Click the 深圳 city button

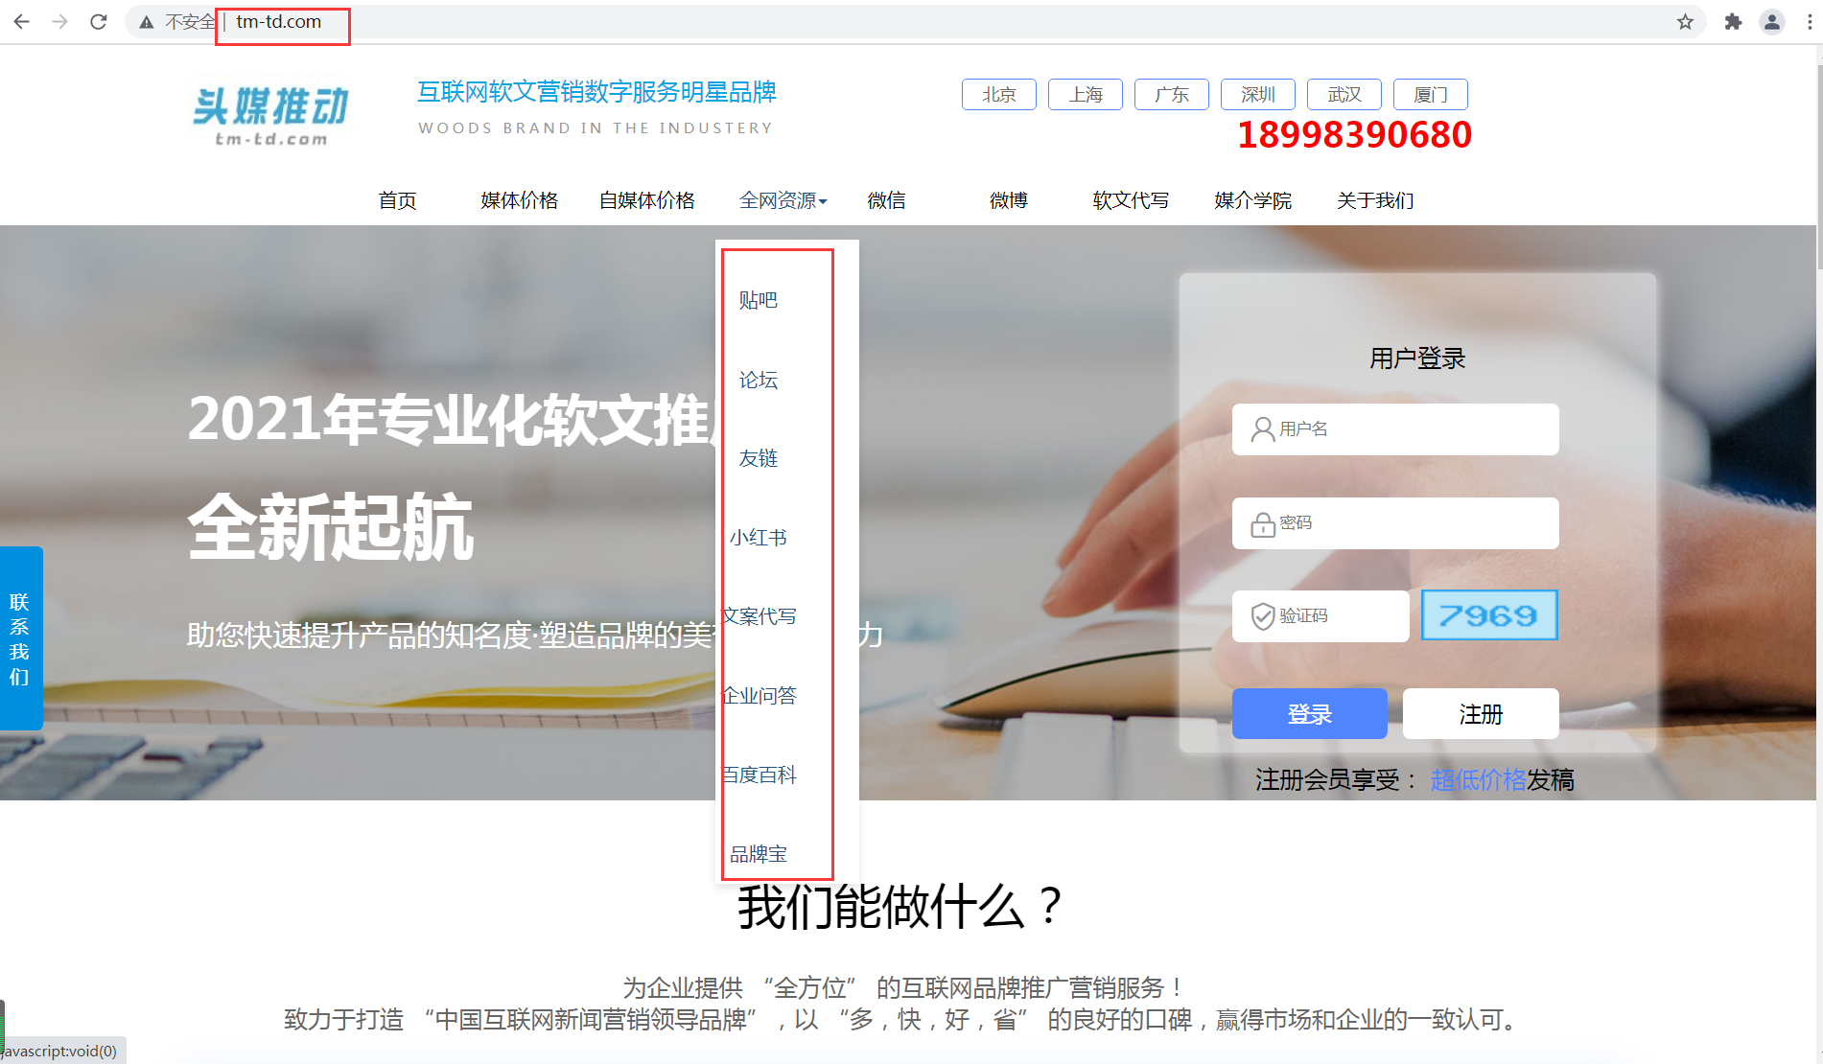1257,94
